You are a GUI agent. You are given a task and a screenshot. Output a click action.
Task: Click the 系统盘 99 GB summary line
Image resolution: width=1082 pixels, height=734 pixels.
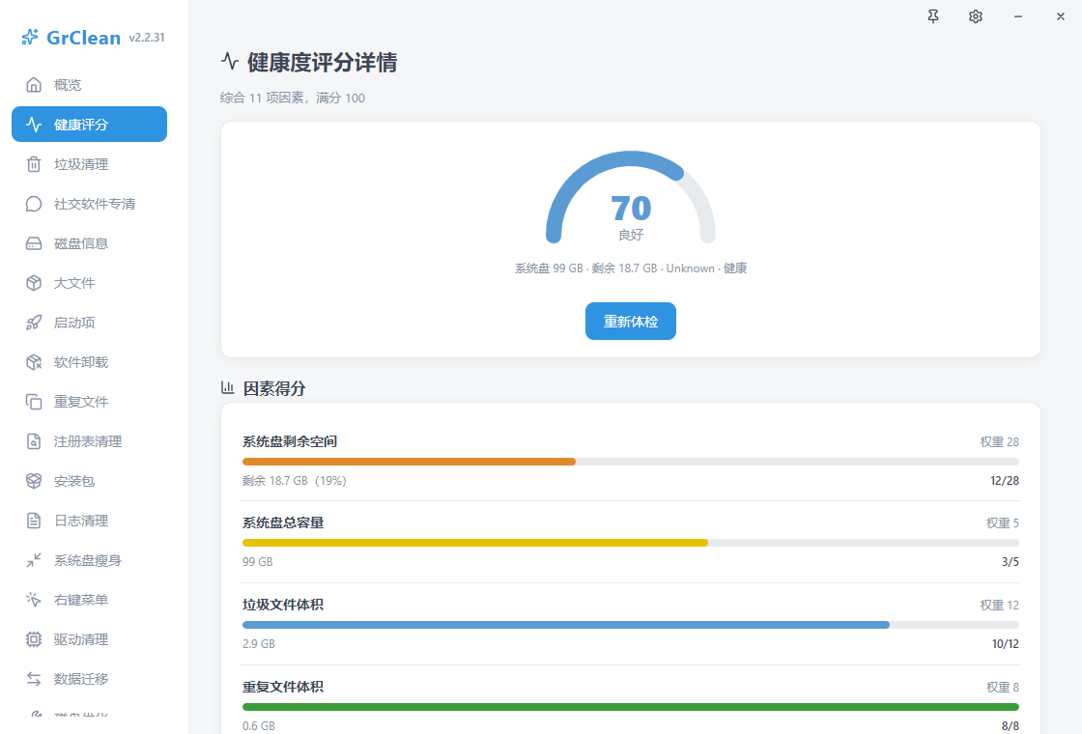pos(631,268)
